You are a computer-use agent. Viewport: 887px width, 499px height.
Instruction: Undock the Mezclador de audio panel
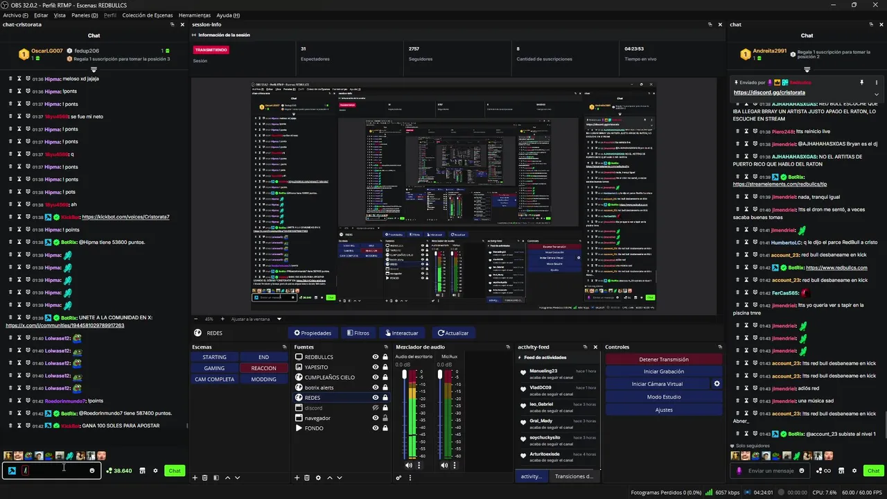click(509, 347)
